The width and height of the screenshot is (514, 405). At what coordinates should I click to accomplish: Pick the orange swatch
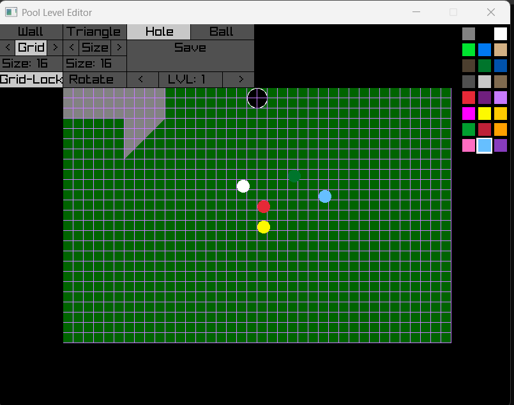[500, 129]
